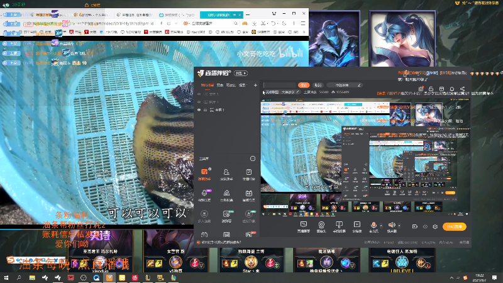The height and width of the screenshot is (283, 503).
Task: Expand the dropdown arrow next to the undo icon
Action: point(278,24)
